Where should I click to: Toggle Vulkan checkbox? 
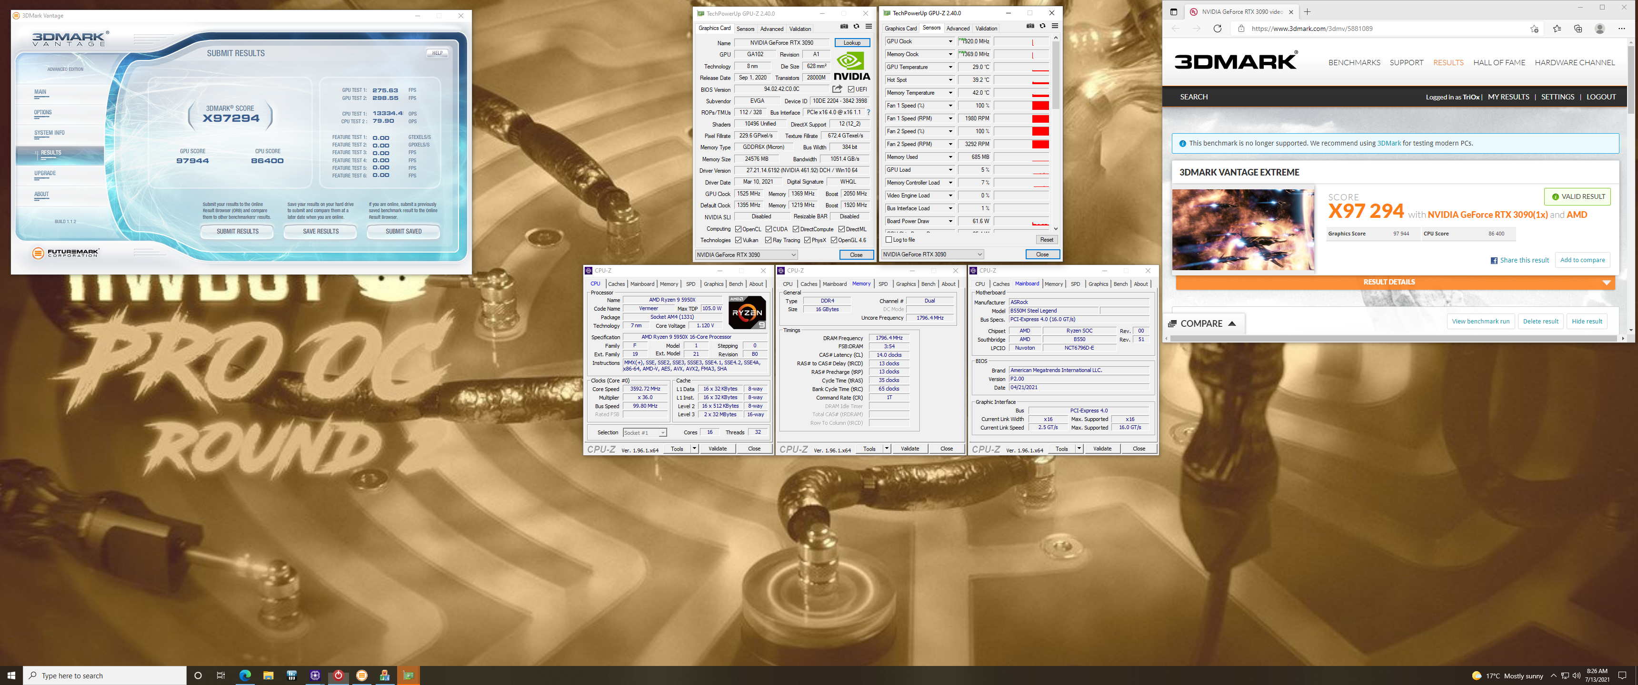click(738, 240)
